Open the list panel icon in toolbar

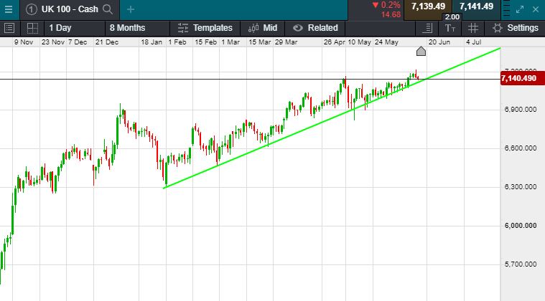(9, 28)
